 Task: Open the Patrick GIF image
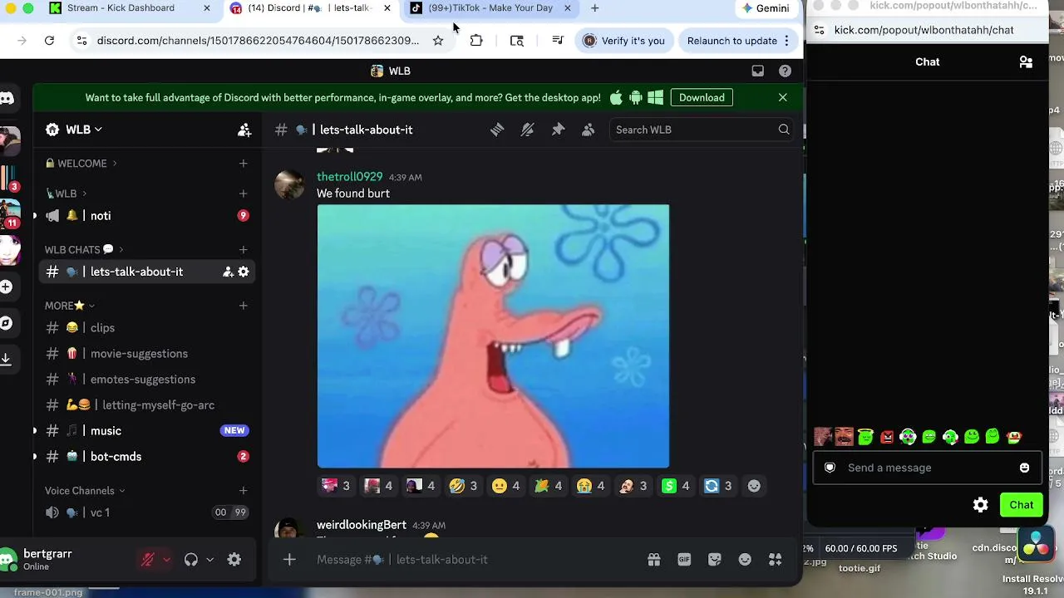[493, 336]
